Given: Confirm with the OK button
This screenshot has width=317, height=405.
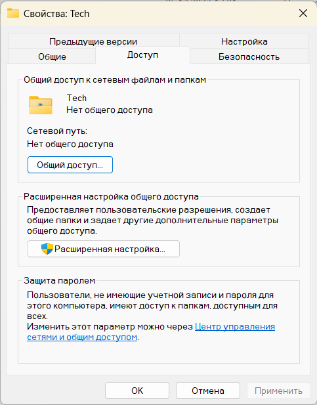Looking at the screenshot, I should 137,391.
